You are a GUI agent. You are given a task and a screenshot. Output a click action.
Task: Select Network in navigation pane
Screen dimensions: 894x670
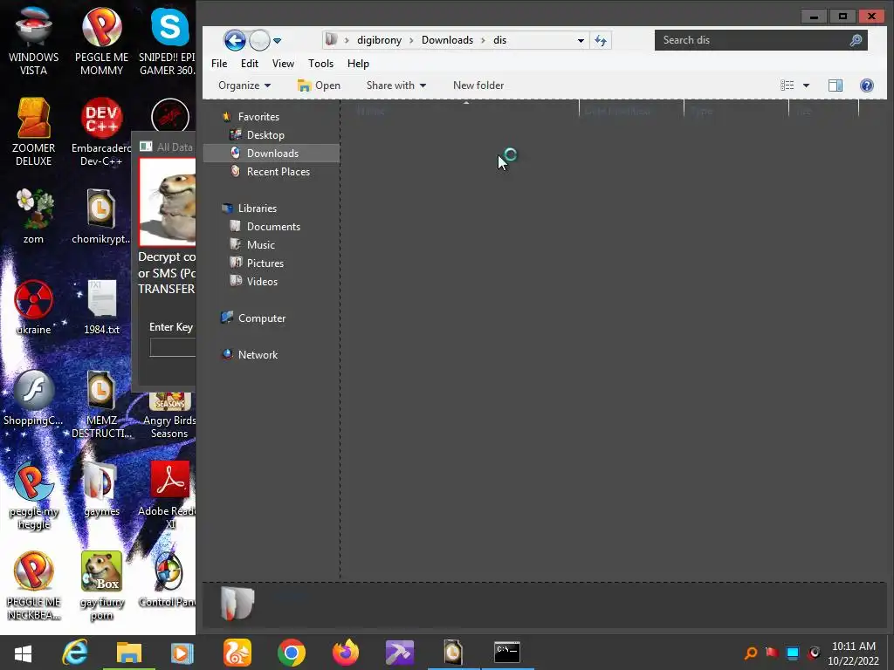pos(258,355)
